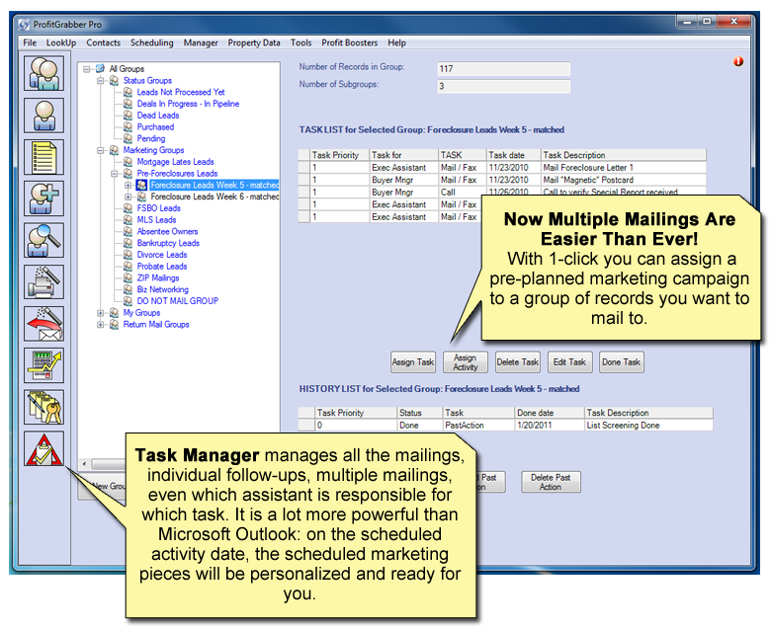Open the Profit Boosters menu

click(x=350, y=42)
